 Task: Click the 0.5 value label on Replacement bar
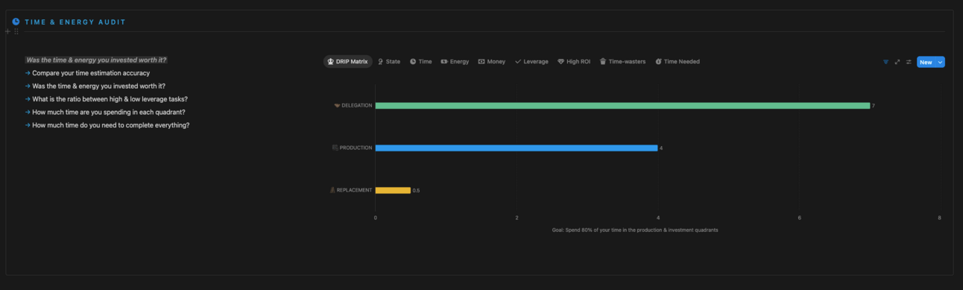tap(416, 191)
